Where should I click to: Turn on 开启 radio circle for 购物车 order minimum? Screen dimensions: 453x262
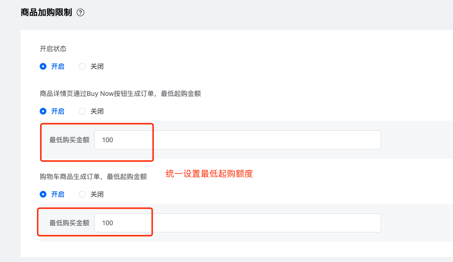click(43, 194)
